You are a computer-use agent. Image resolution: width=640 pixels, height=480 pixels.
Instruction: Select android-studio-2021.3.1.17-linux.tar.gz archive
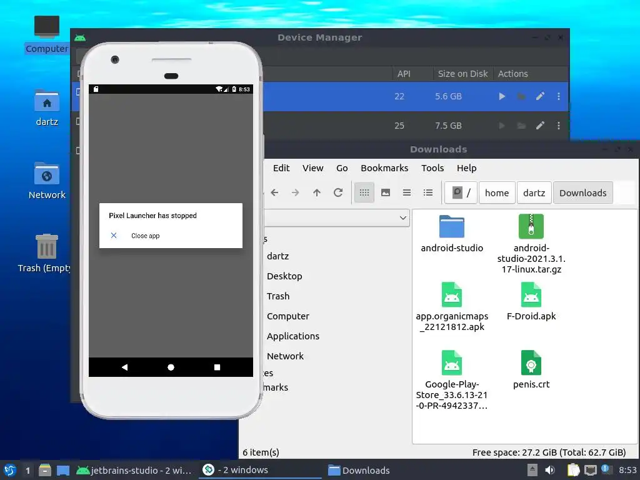(531, 244)
